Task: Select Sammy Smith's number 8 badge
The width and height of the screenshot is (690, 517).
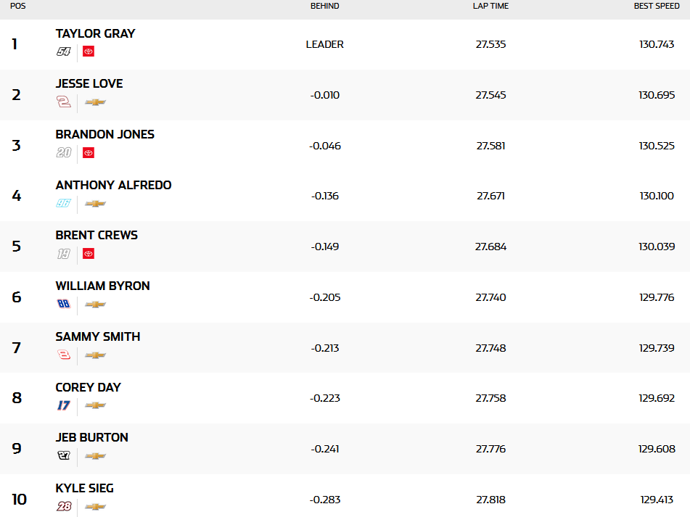Action: [64, 355]
